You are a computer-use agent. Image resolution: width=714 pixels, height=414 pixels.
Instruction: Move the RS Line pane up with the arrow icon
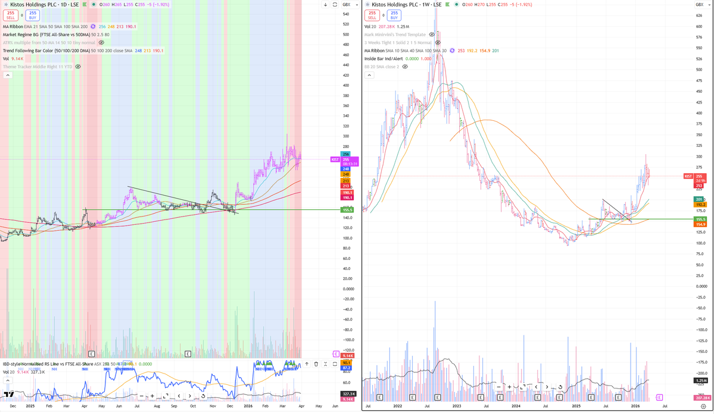[x=307, y=364]
